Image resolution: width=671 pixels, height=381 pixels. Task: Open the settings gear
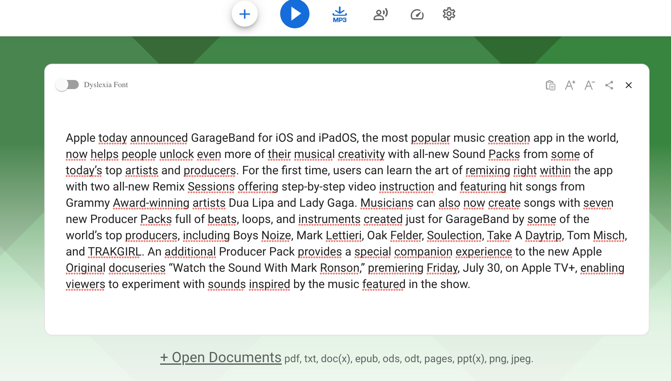point(449,14)
